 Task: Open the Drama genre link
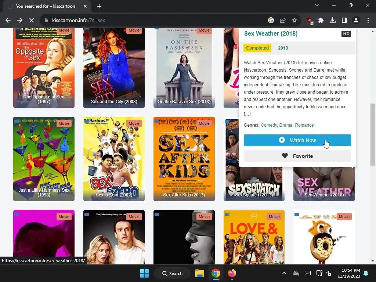(286, 125)
